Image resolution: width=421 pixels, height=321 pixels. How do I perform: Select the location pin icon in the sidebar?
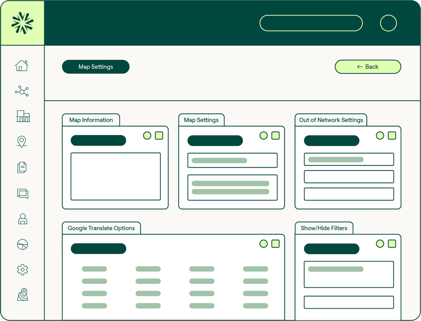click(x=22, y=142)
